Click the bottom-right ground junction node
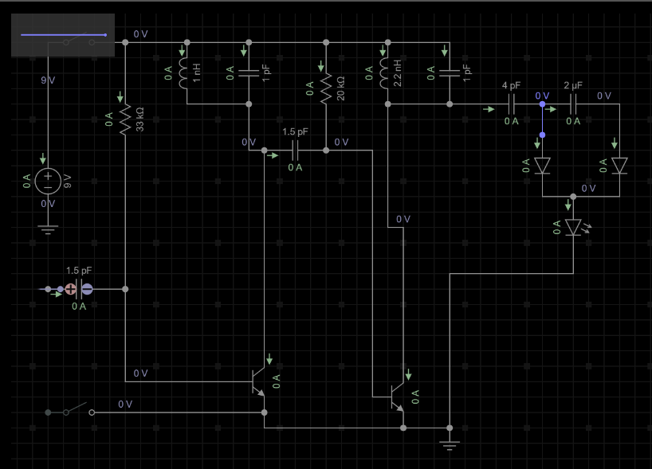 (x=450, y=428)
